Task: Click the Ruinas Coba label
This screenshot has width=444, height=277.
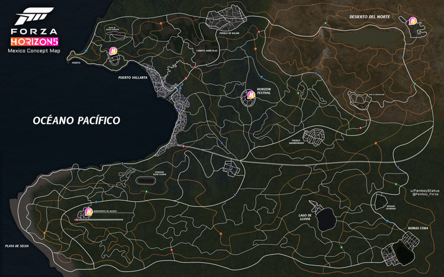Action: pos(418,228)
